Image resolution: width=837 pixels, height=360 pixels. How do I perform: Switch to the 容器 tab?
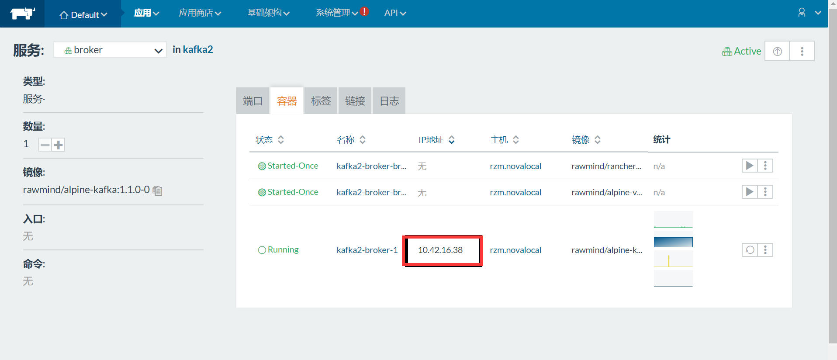click(x=287, y=101)
